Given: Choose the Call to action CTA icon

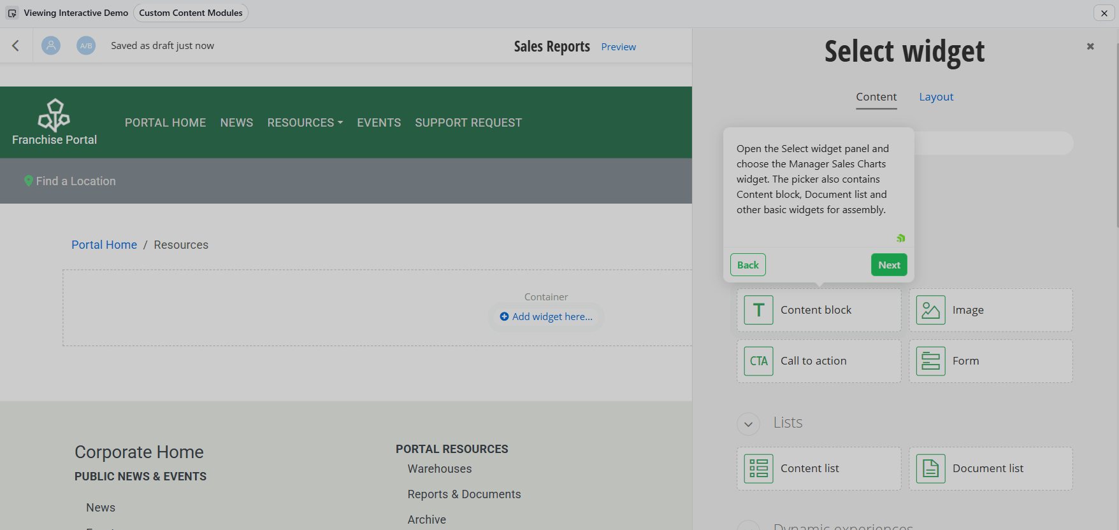Looking at the screenshot, I should (758, 361).
